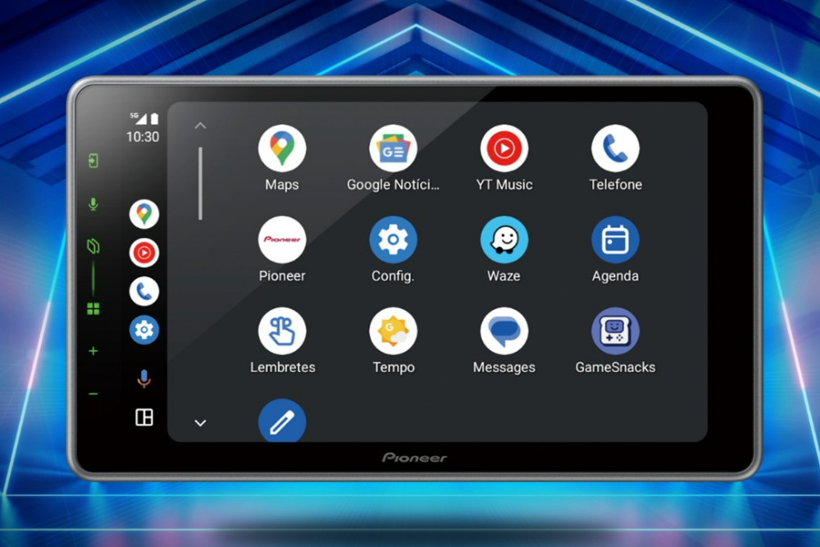This screenshot has width=820, height=547.
Task: Open settings gear in the sidebar
Action: click(144, 330)
